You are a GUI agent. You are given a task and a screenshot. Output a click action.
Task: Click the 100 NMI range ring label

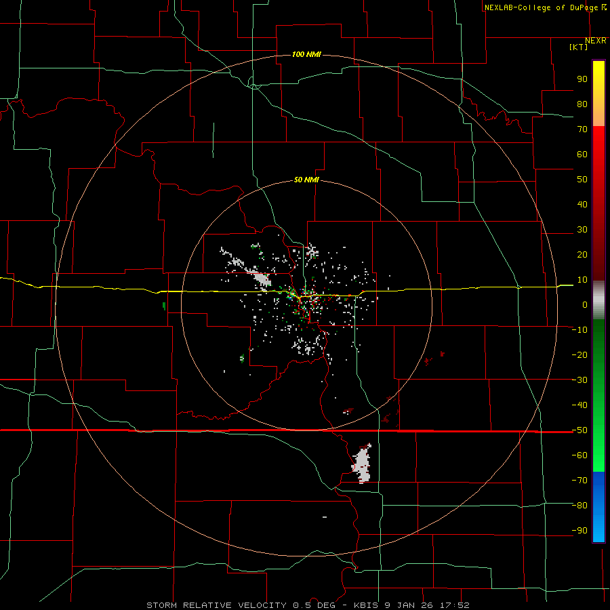(306, 54)
